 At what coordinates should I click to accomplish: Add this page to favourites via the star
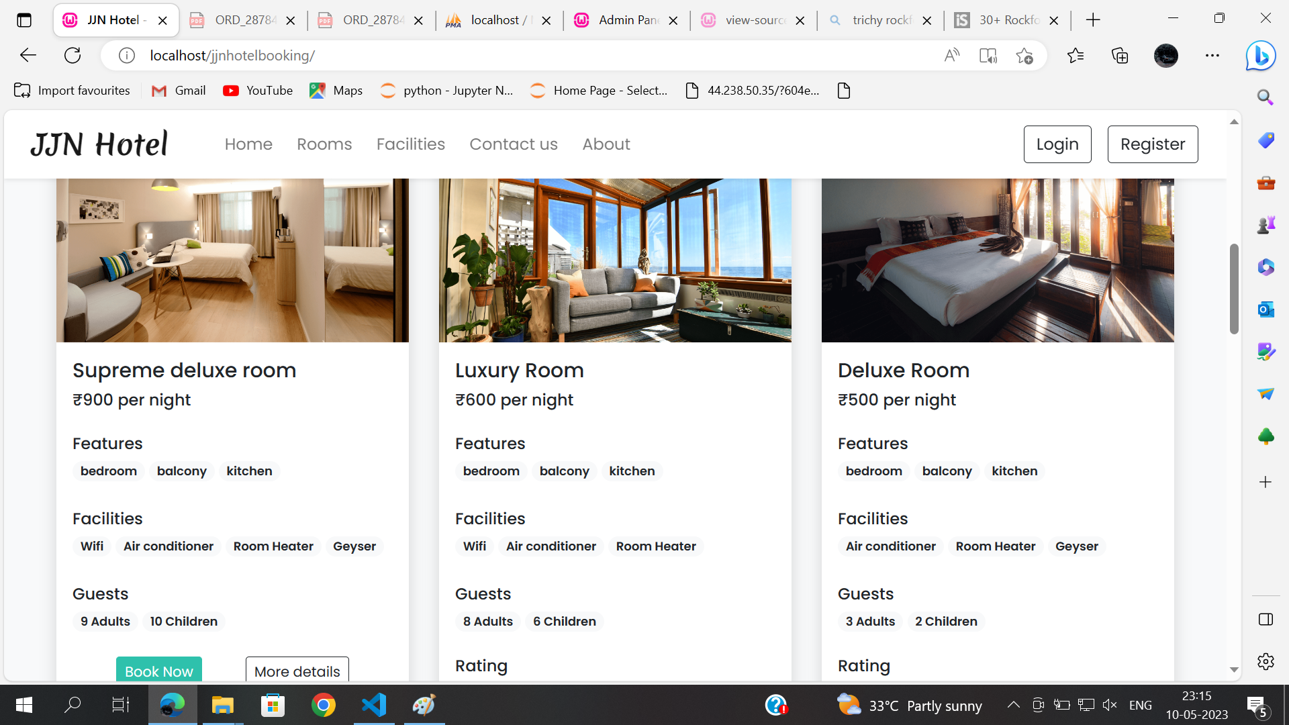coord(1024,56)
